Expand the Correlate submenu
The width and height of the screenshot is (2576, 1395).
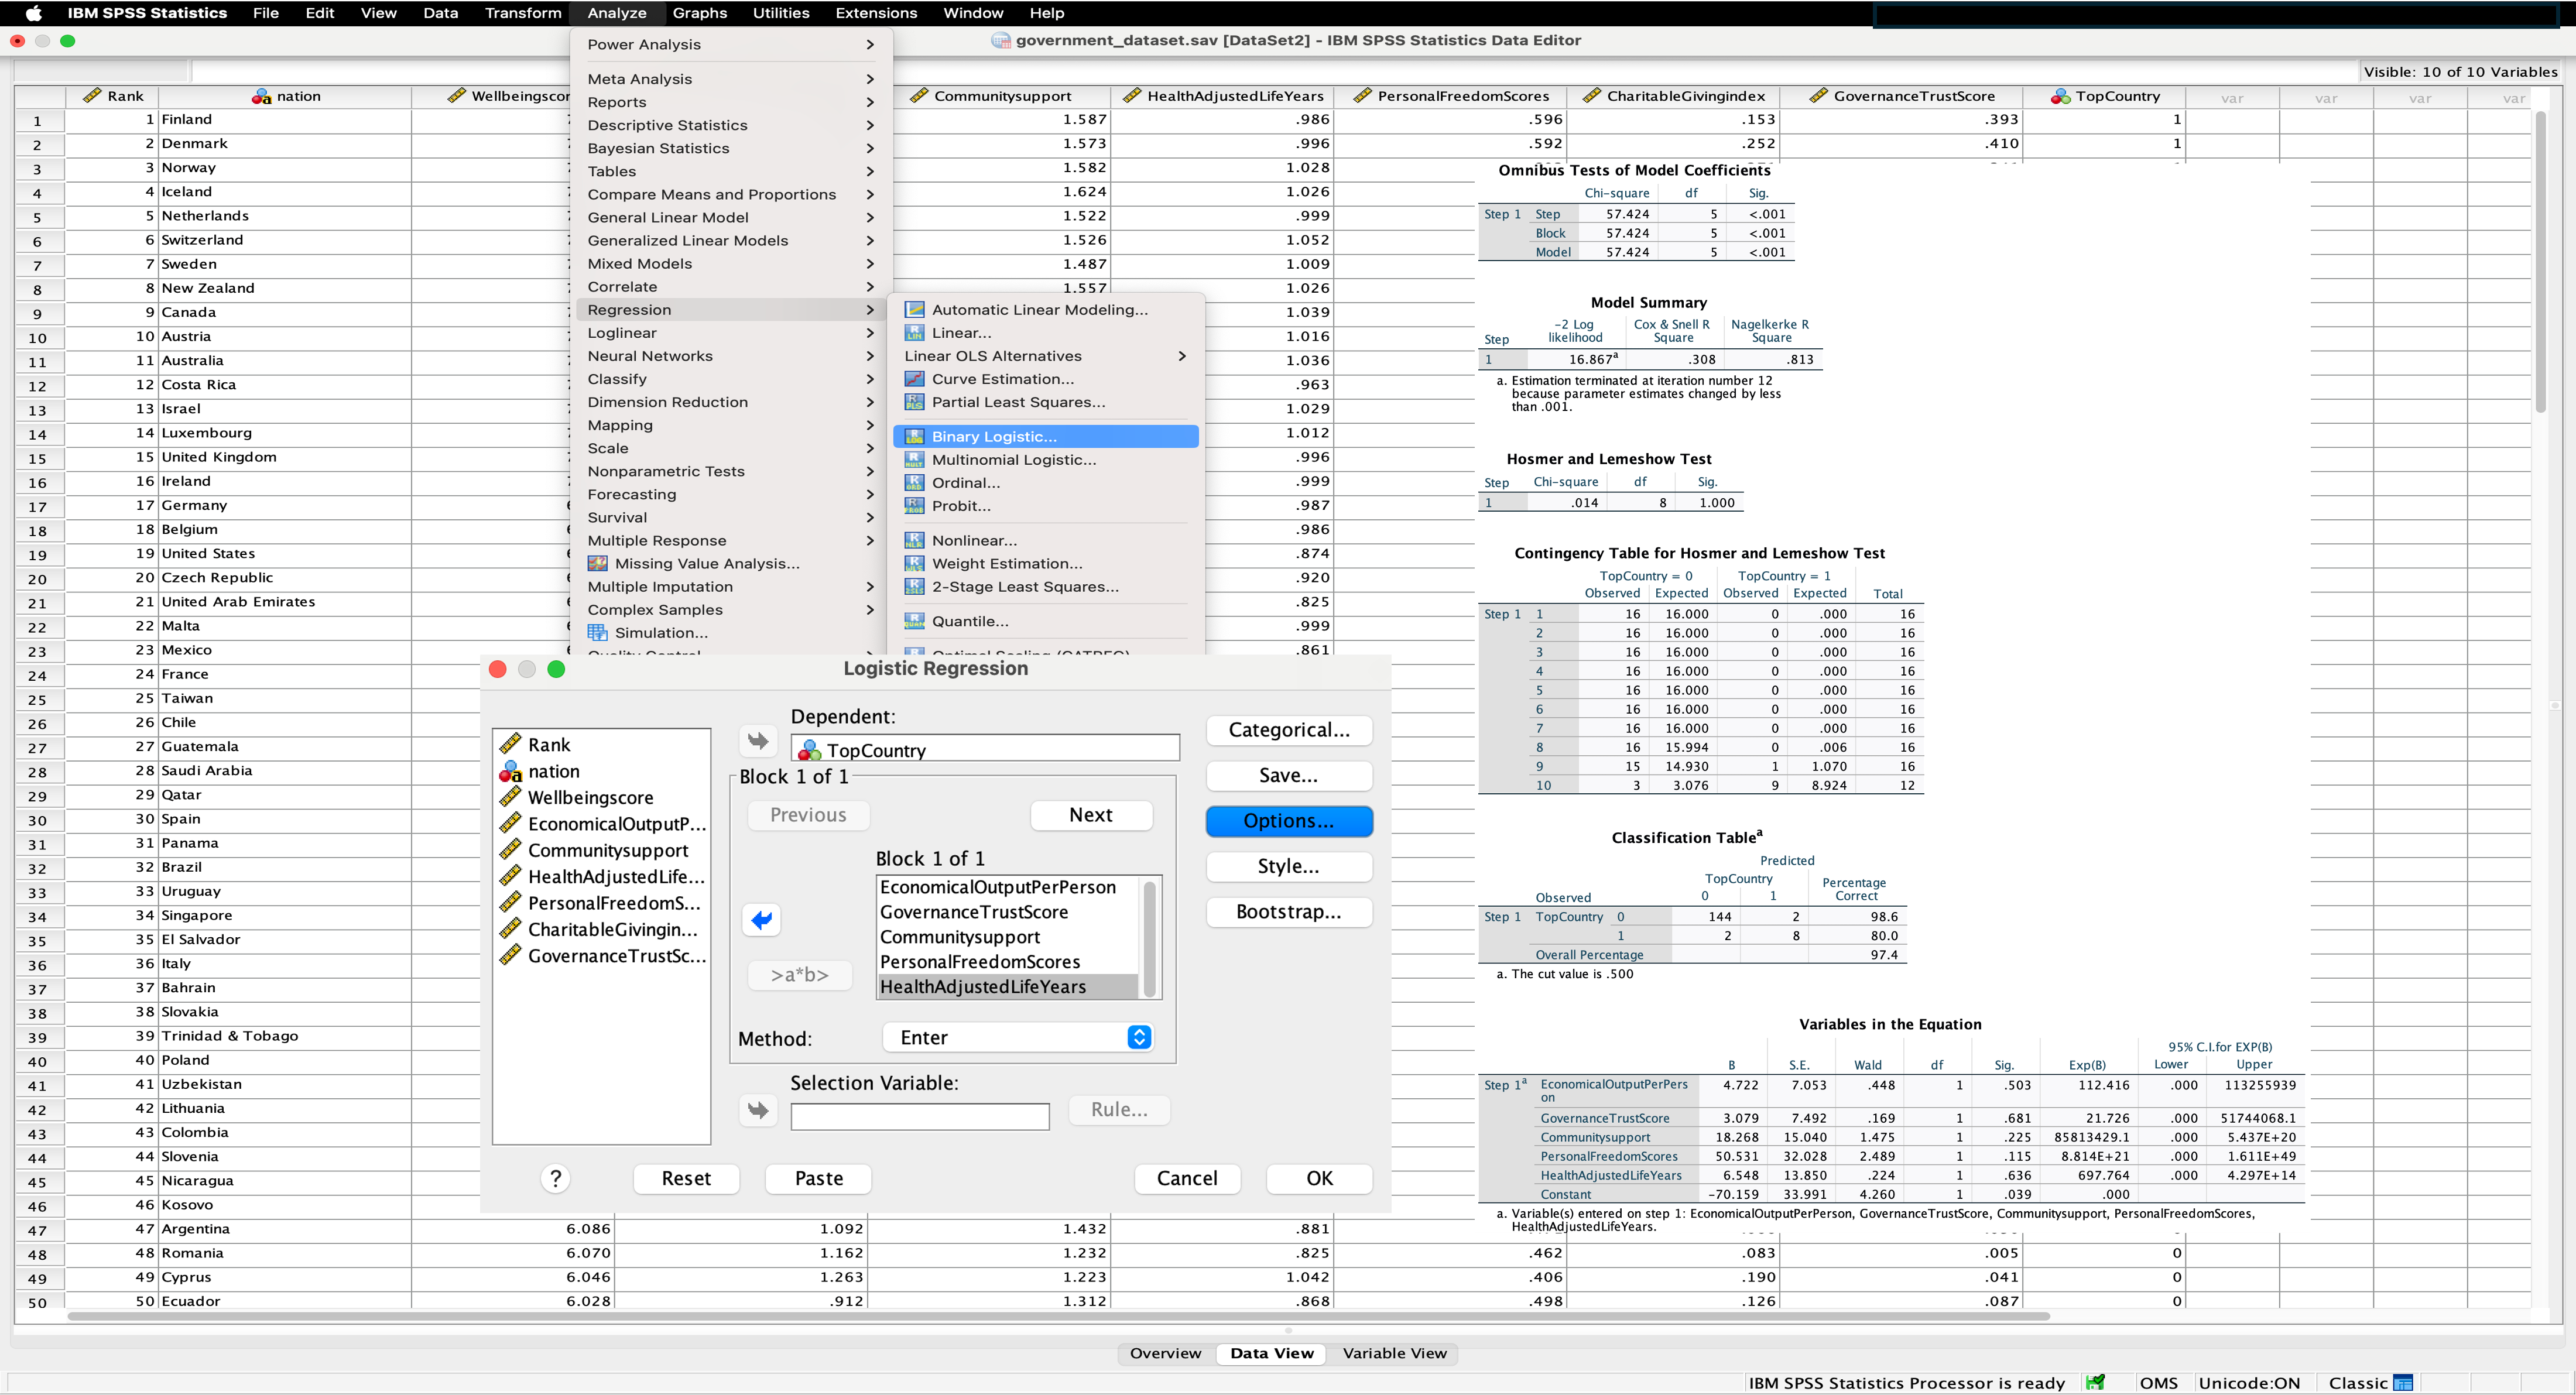pos(730,287)
